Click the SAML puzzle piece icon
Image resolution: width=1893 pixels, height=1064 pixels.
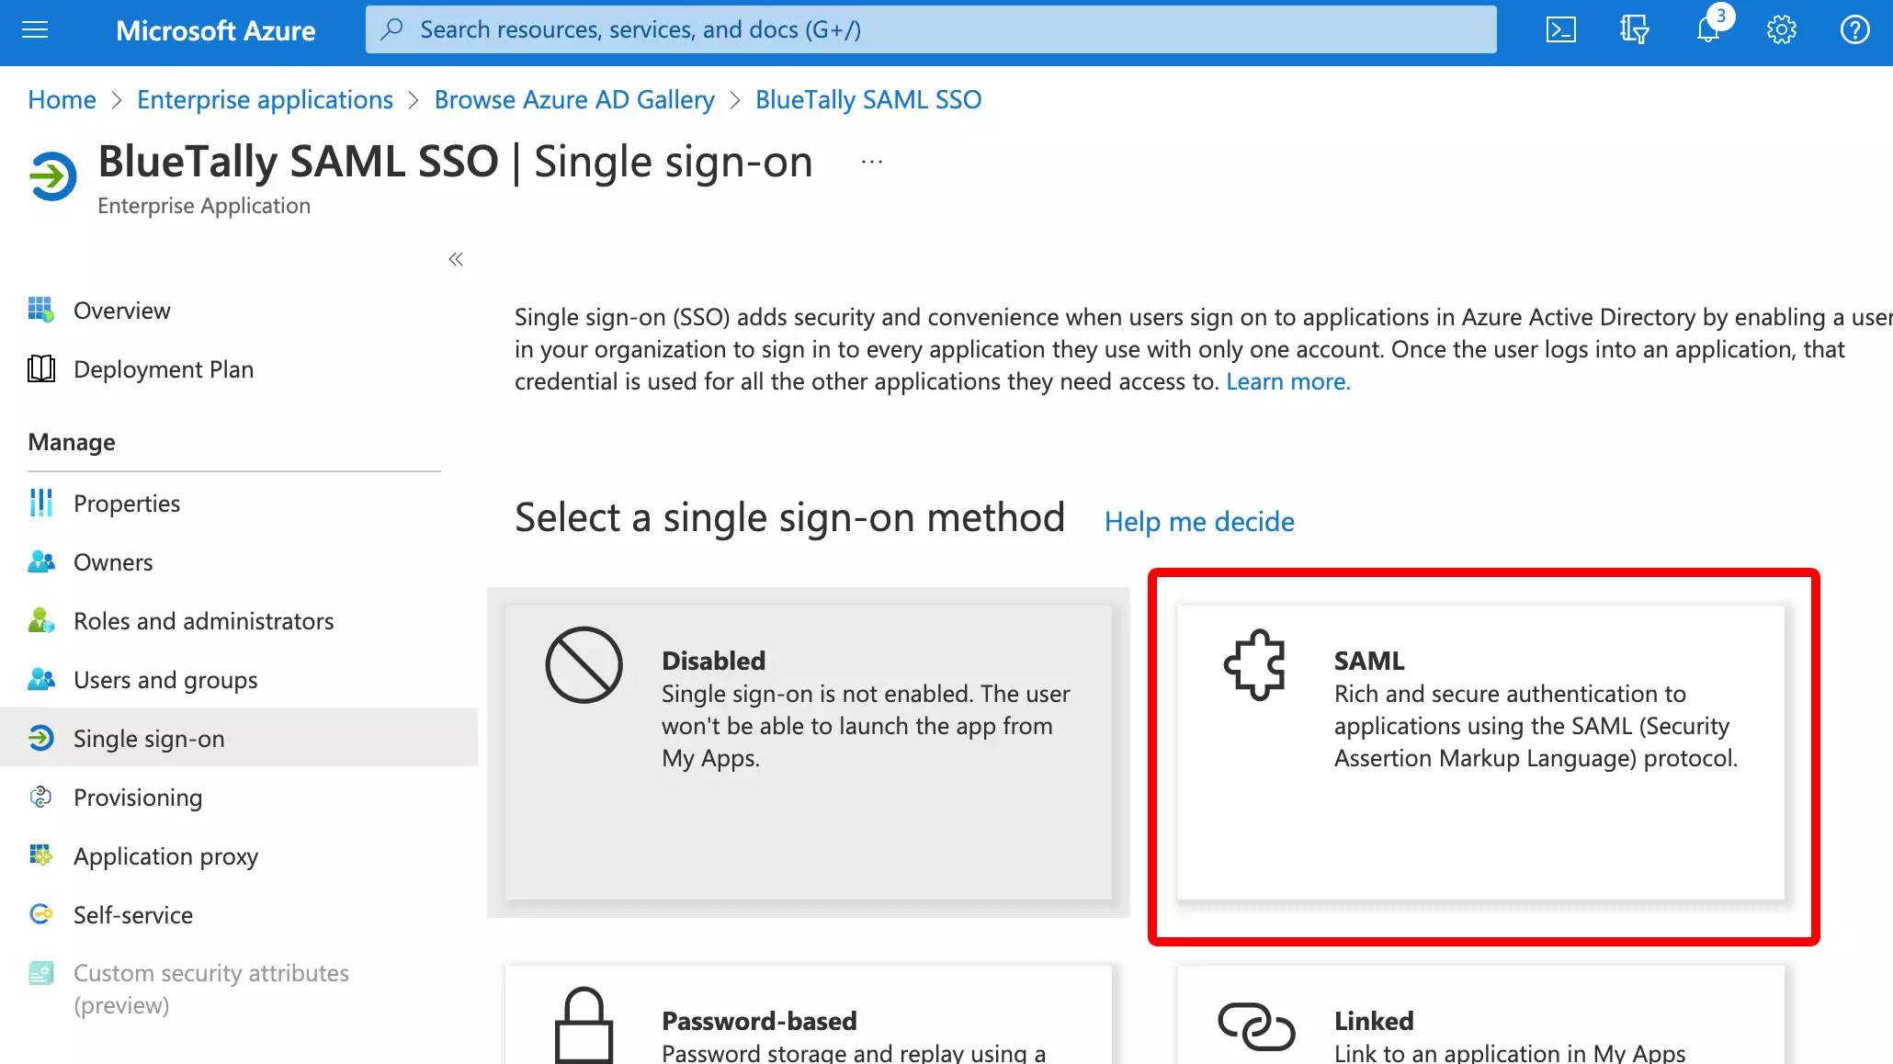pyautogui.click(x=1255, y=665)
